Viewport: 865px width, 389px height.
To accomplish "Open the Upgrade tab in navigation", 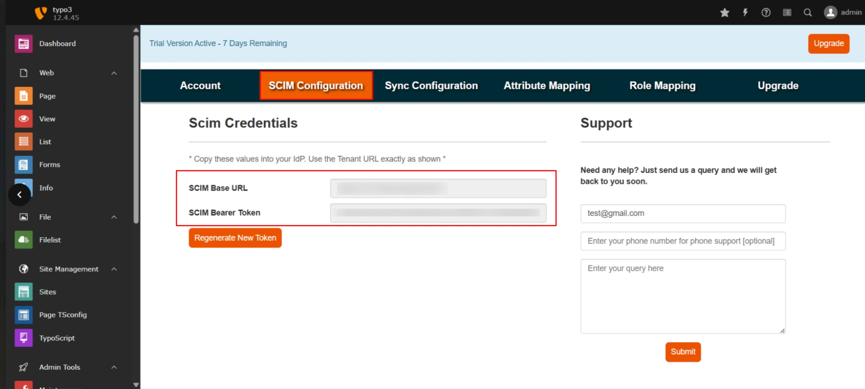I will pyautogui.click(x=778, y=86).
